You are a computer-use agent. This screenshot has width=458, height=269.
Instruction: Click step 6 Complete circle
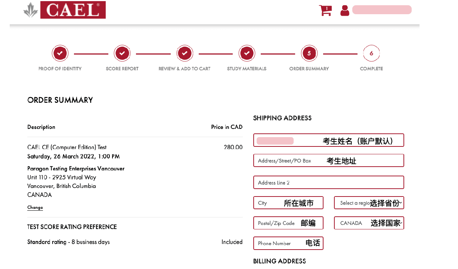(371, 53)
